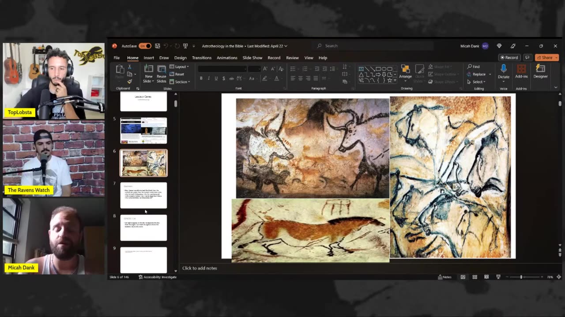The image size is (565, 317).
Task: Toggle Text Shadow formatting
Action: click(224, 78)
